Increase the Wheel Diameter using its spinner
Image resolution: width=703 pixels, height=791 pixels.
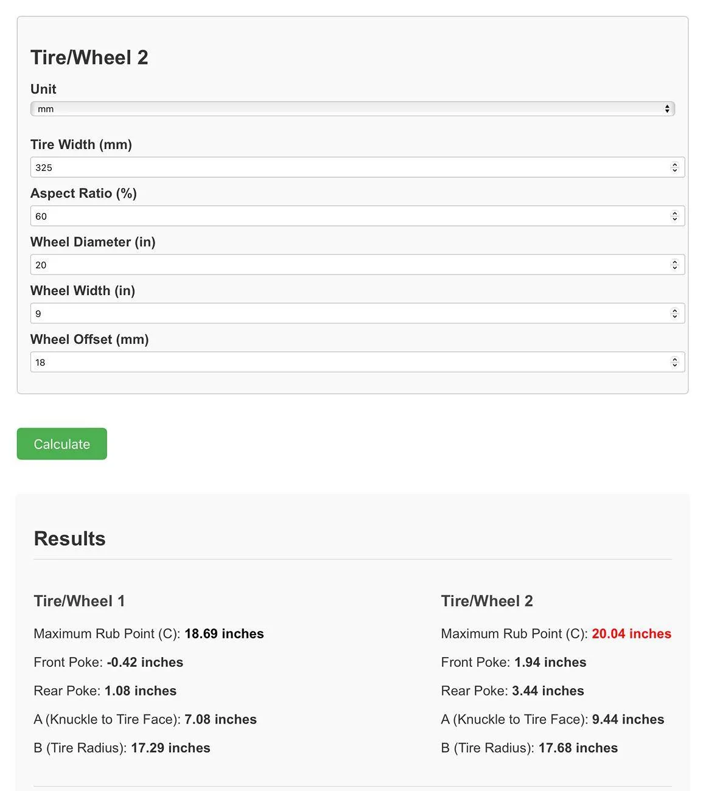(675, 261)
